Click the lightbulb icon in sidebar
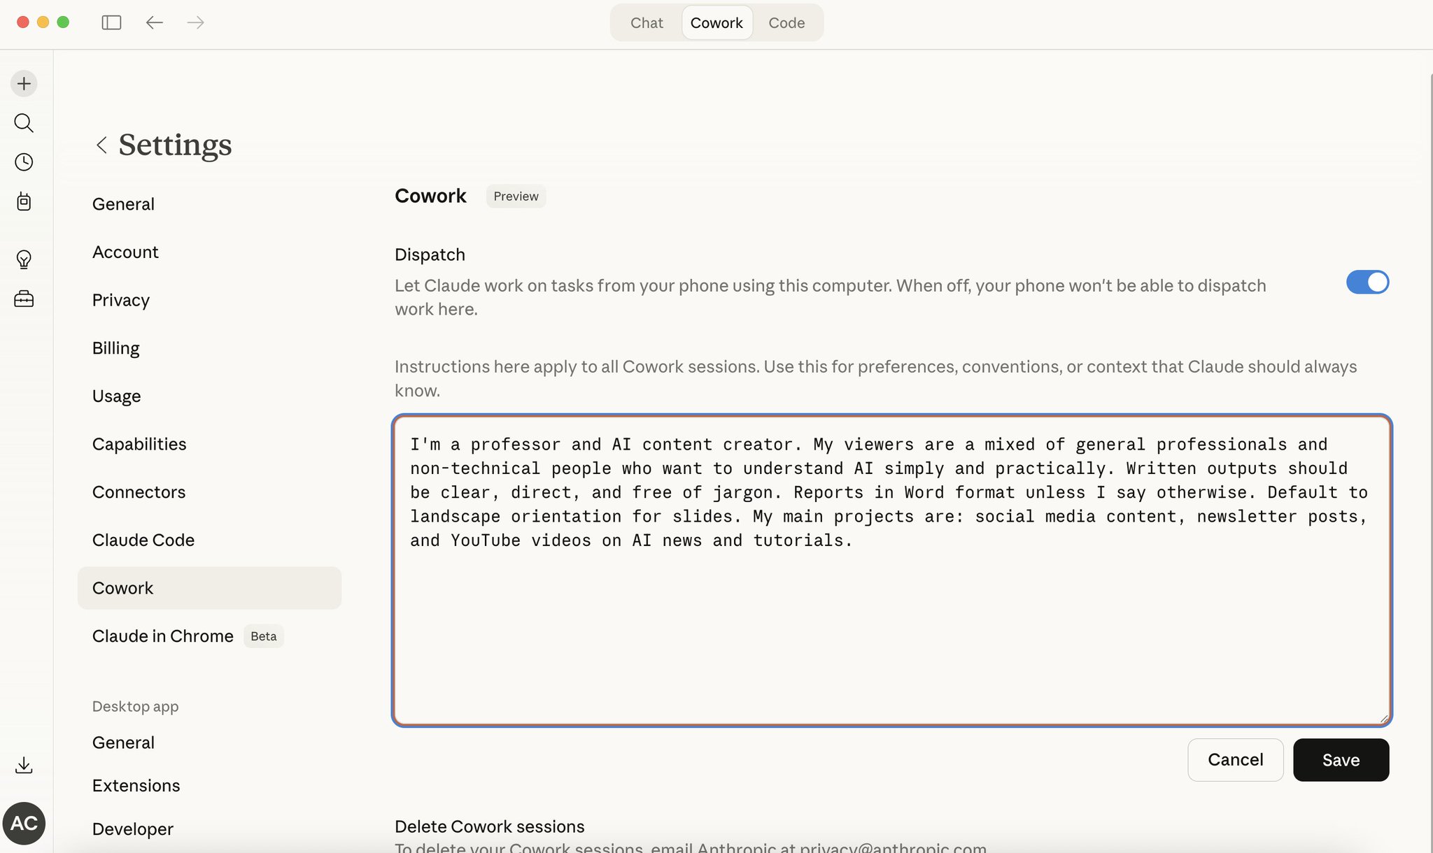Image resolution: width=1433 pixels, height=853 pixels. pyautogui.click(x=24, y=259)
